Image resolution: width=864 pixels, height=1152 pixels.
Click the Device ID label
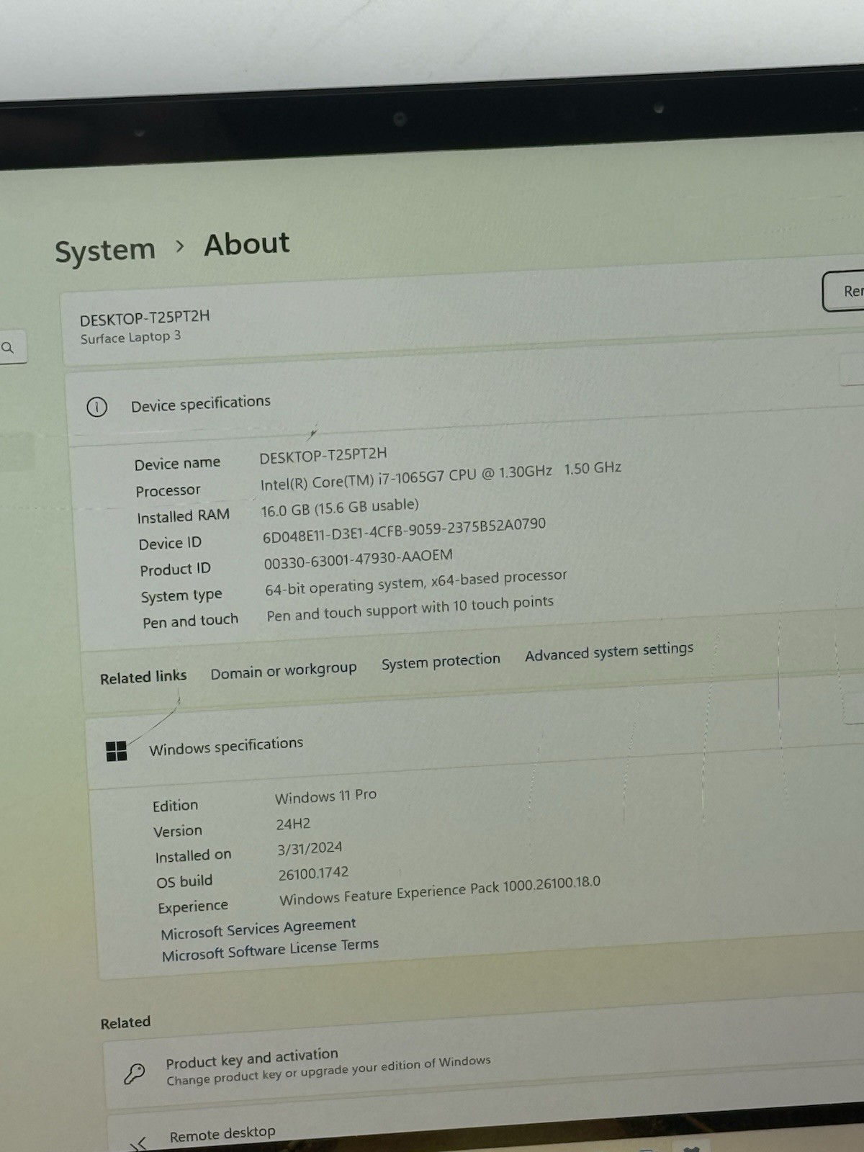pos(170,544)
